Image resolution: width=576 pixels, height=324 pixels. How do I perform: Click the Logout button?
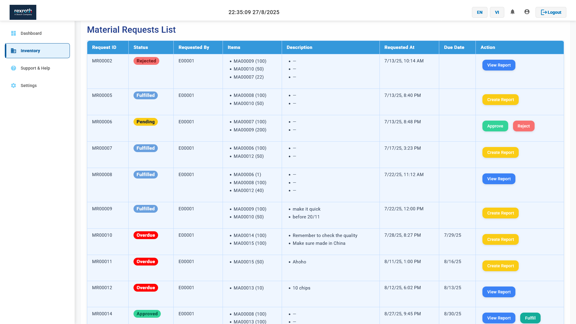pyautogui.click(x=551, y=12)
